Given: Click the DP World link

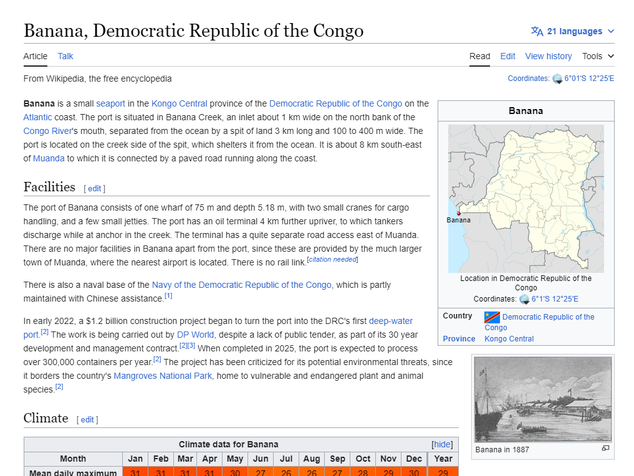Looking at the screenshot, I should 195,335.
